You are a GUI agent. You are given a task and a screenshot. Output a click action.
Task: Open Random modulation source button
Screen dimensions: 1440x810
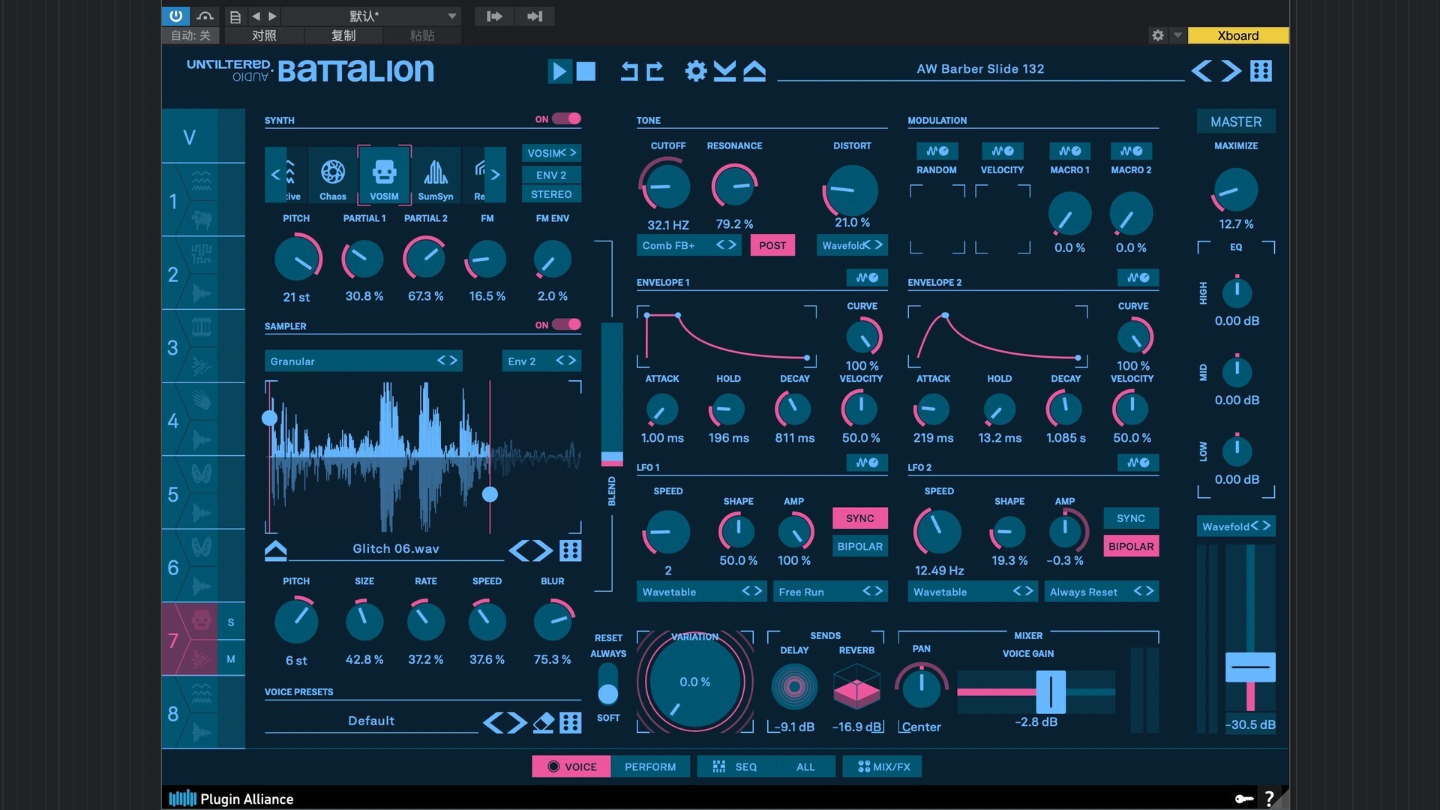click(x=937, y=151)
